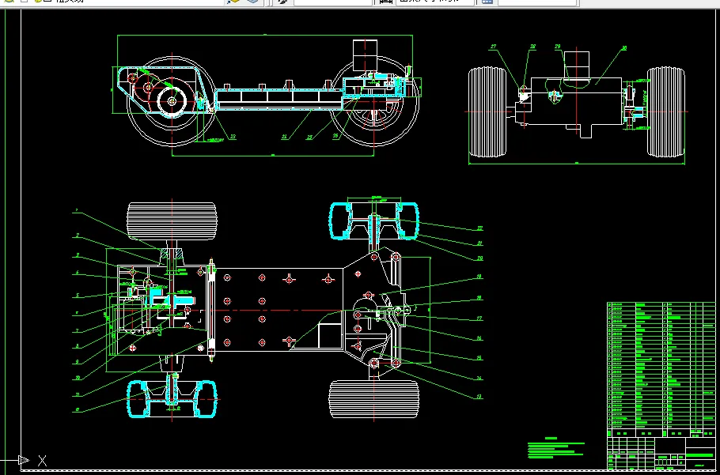Select part callout number 14
Image resolution: width=720 pixels, height=475 pixels.
point(479,378)
